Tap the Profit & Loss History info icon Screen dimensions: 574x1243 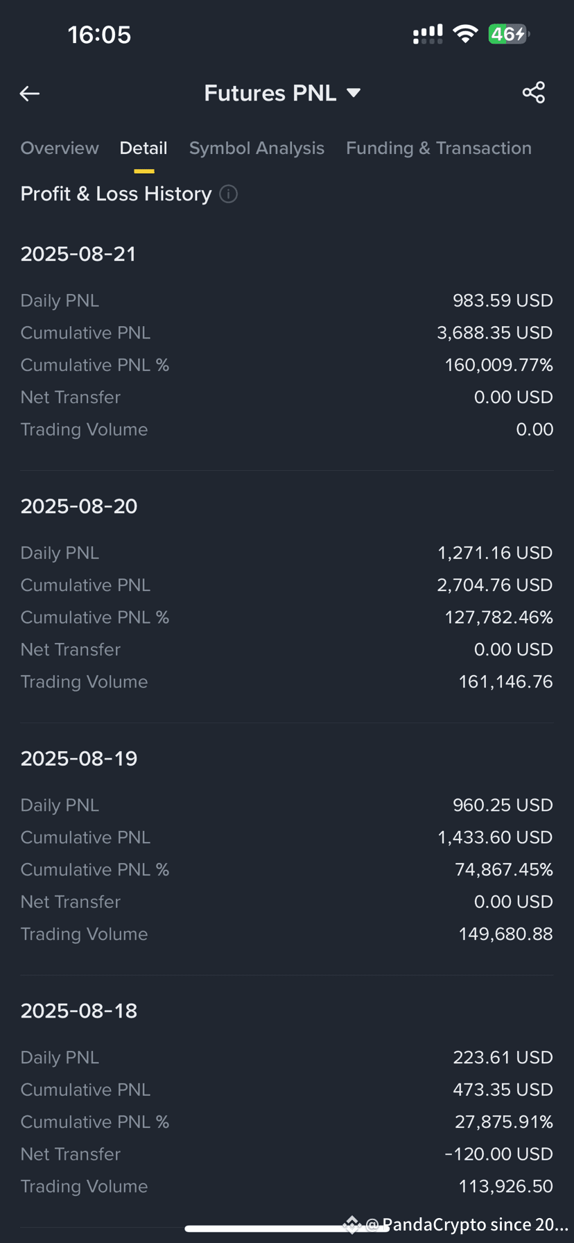[x=229, y=194]
